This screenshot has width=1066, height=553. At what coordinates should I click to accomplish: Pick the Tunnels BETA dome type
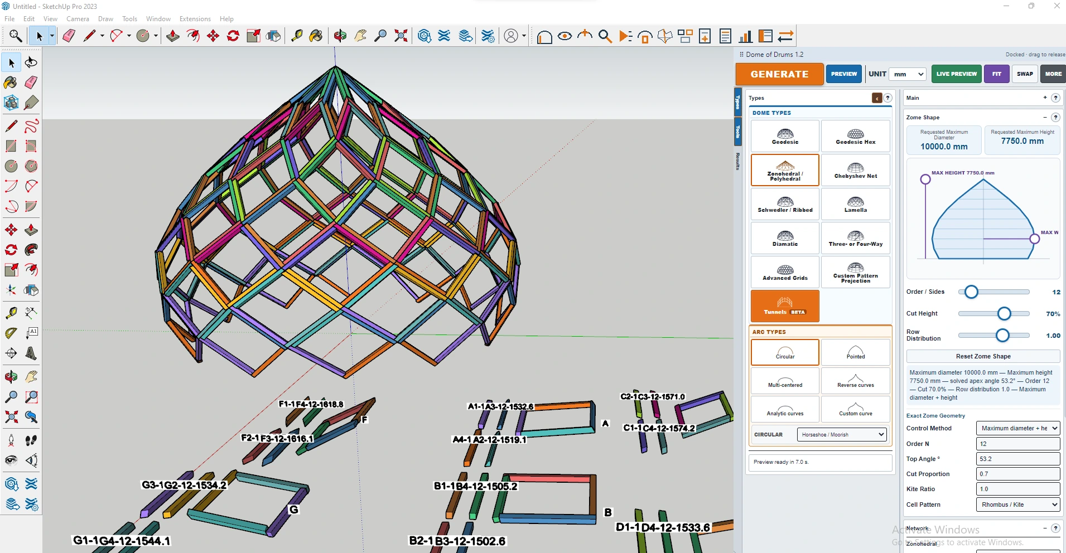[785, 306]
